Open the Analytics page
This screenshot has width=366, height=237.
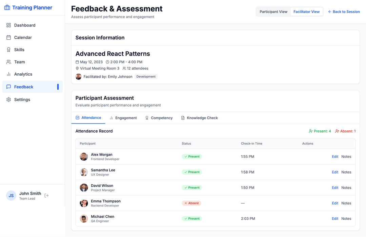click(x=23, y=74)
